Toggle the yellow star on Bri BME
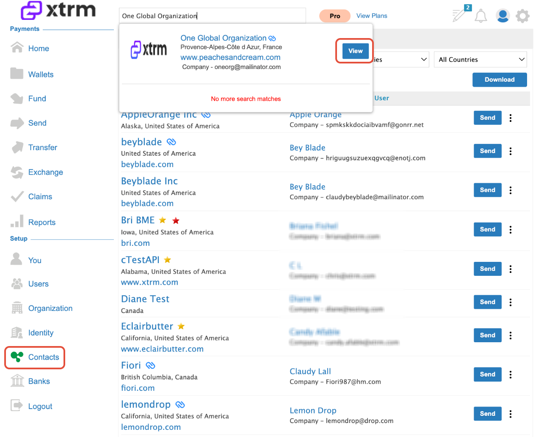The width and height of the screenshot is (544, 437). (163, 220)
